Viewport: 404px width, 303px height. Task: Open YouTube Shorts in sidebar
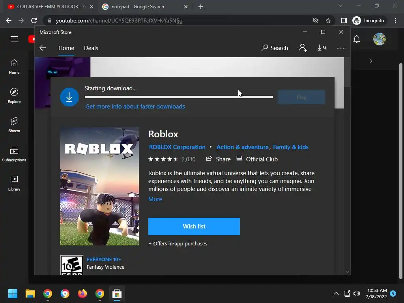tap(14, 125)
